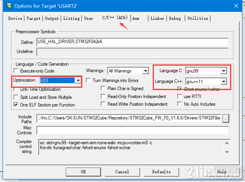Enable use RTTI checkbox
This screenshot has height=182, width=245.
click(x=180, y=97)
